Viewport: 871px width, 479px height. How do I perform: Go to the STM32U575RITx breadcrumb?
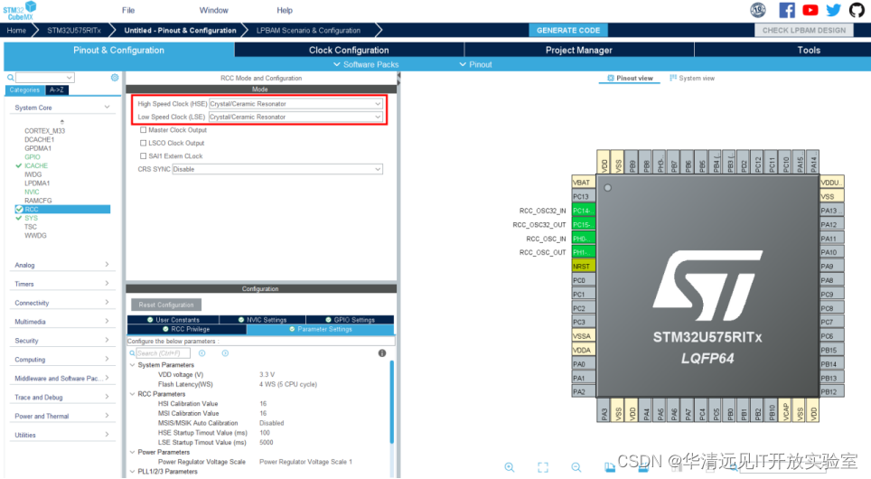point(74,31)
